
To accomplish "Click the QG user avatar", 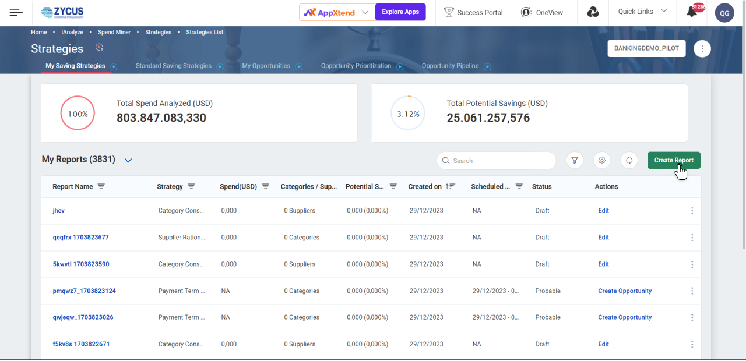I will [724, 13].
